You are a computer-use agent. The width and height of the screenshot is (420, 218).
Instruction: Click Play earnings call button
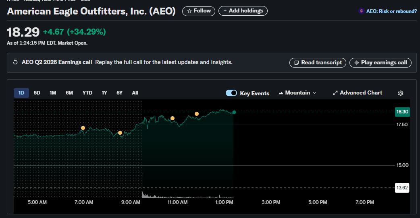pos(380,62)
